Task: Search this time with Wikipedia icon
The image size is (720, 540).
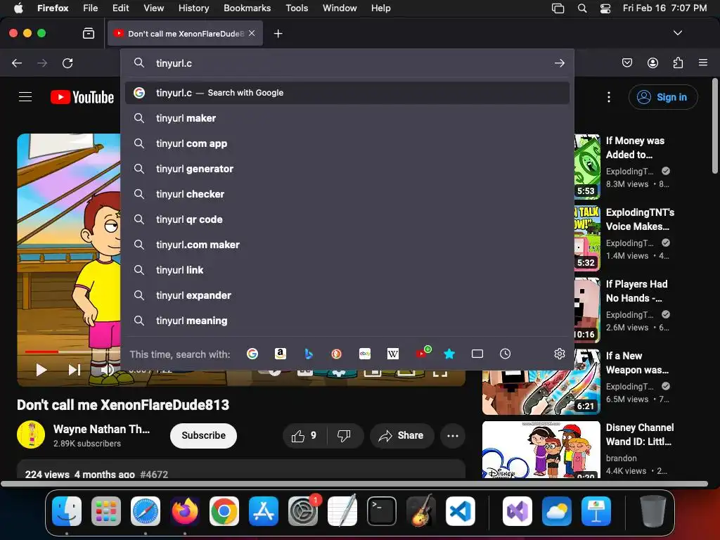Action: (x=392, y=354)
